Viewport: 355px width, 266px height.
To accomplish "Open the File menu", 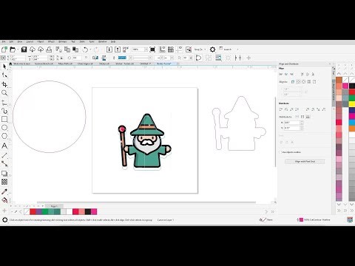I will 4,42.
